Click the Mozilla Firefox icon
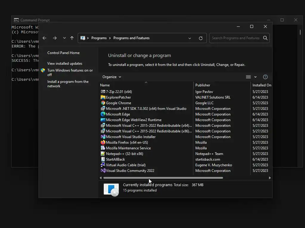Image resolution: width=305 pixels, height=228 pixels. coord(103,142)
